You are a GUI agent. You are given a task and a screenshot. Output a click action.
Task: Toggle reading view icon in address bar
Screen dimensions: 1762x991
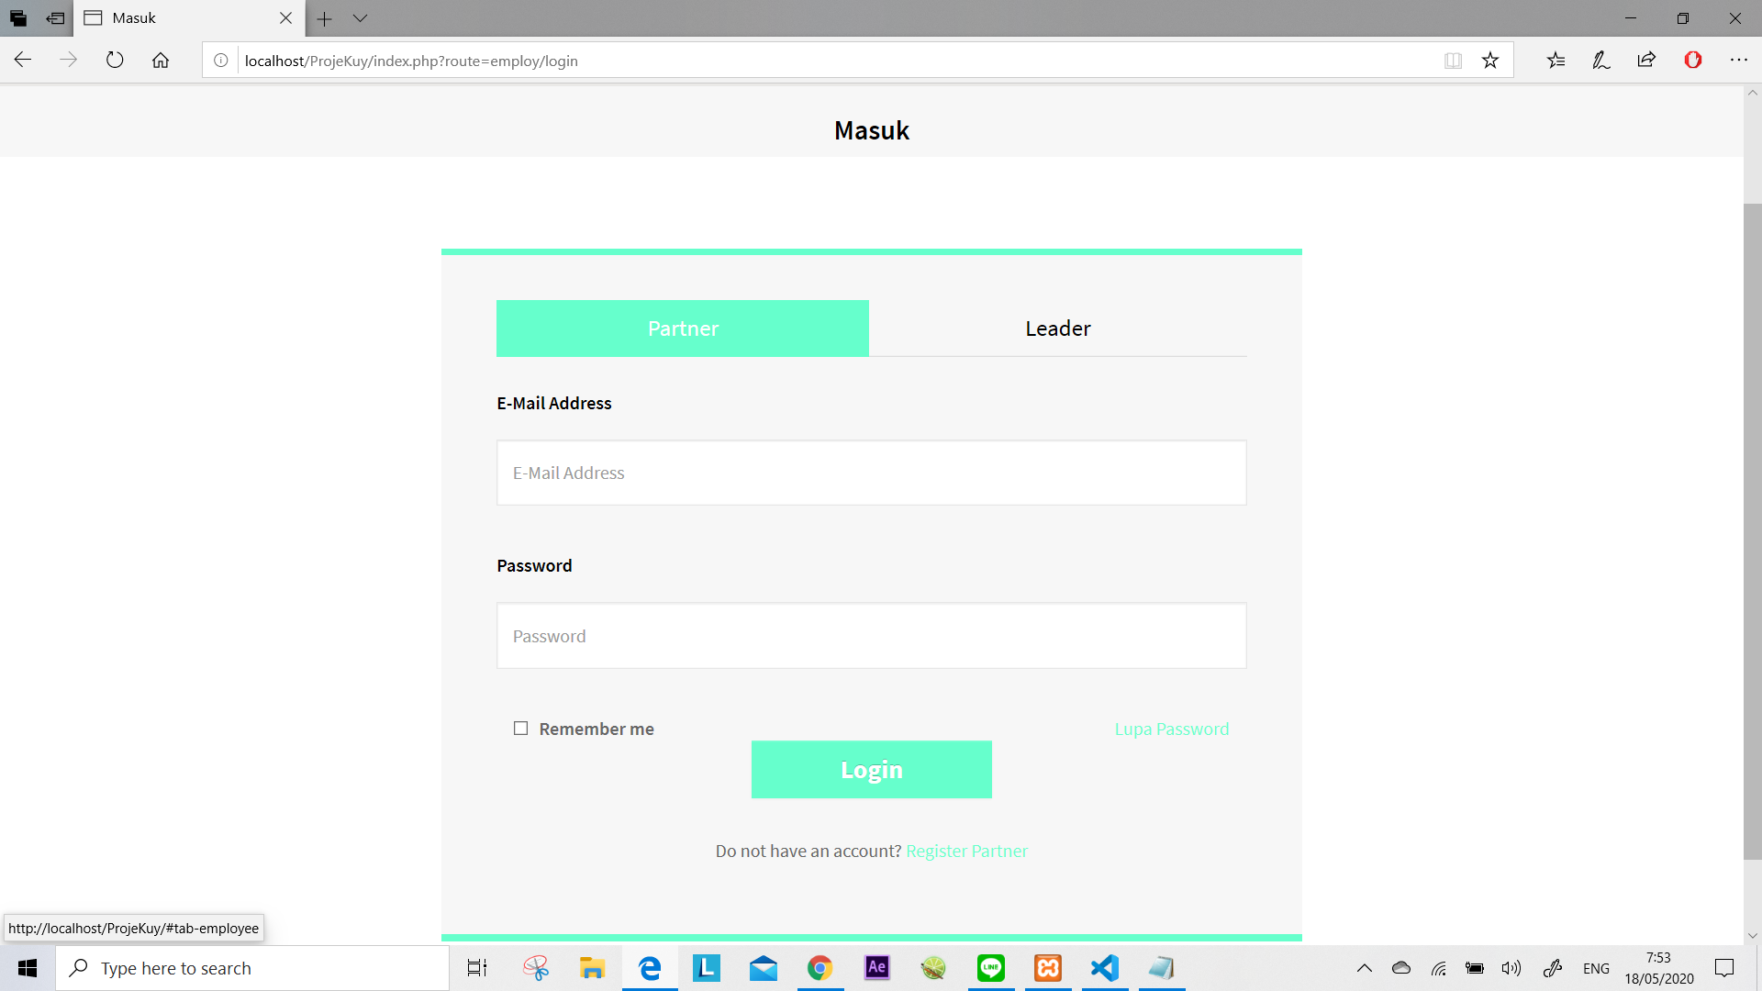[1453, 61]
